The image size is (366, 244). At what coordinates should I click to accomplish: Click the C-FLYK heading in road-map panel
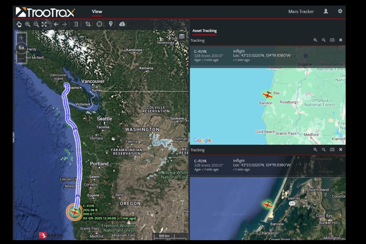point(200,51)
